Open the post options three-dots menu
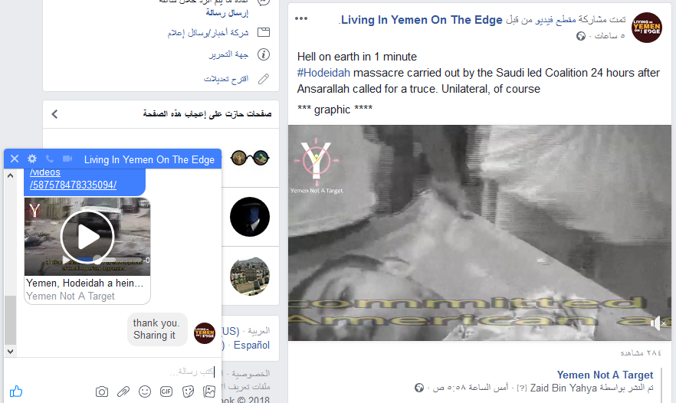 (x=301, y=18)
